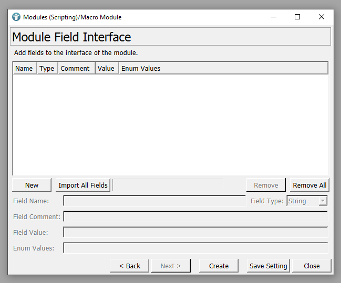
Task: Add a field with the New button
Action: [x=32, y=185]
